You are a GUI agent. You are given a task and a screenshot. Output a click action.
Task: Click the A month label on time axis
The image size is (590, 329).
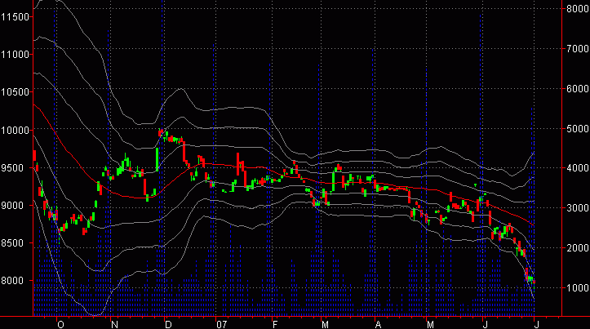[x=378, y=324]
